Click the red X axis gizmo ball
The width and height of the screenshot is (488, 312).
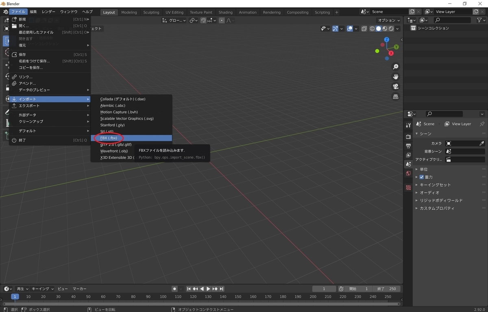click(x=391, y=53)
